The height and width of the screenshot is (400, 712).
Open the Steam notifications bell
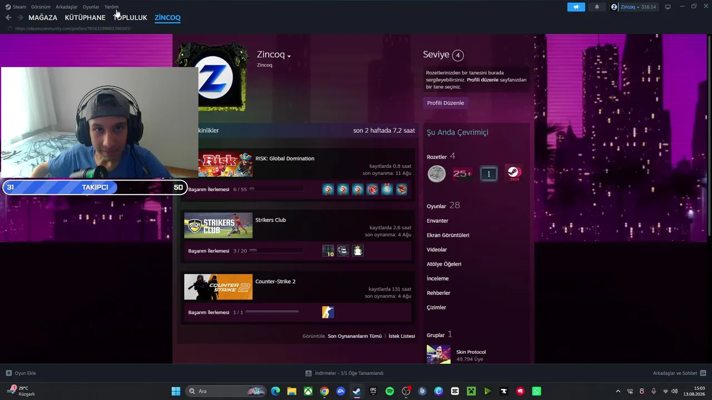coord(597,7)
